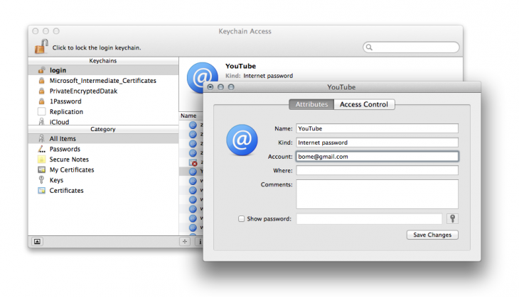Click the Save Changes button
The image size is (519, 297).
tap(432, 235)
